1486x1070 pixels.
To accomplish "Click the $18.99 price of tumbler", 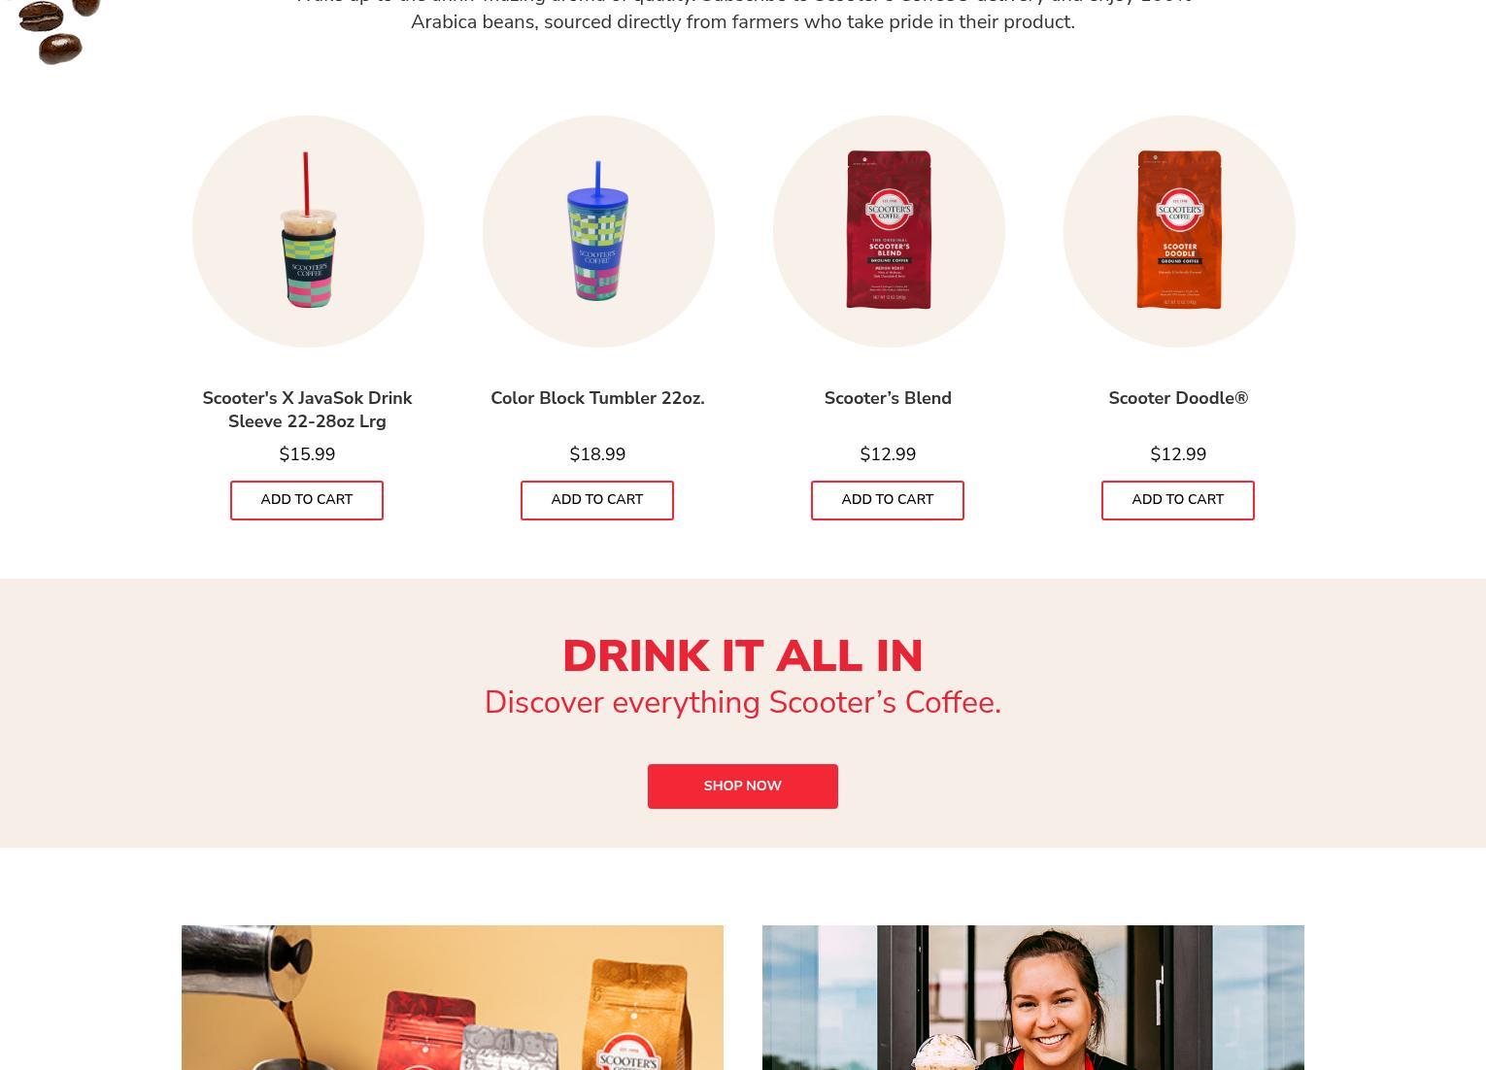I will point(597,454).
